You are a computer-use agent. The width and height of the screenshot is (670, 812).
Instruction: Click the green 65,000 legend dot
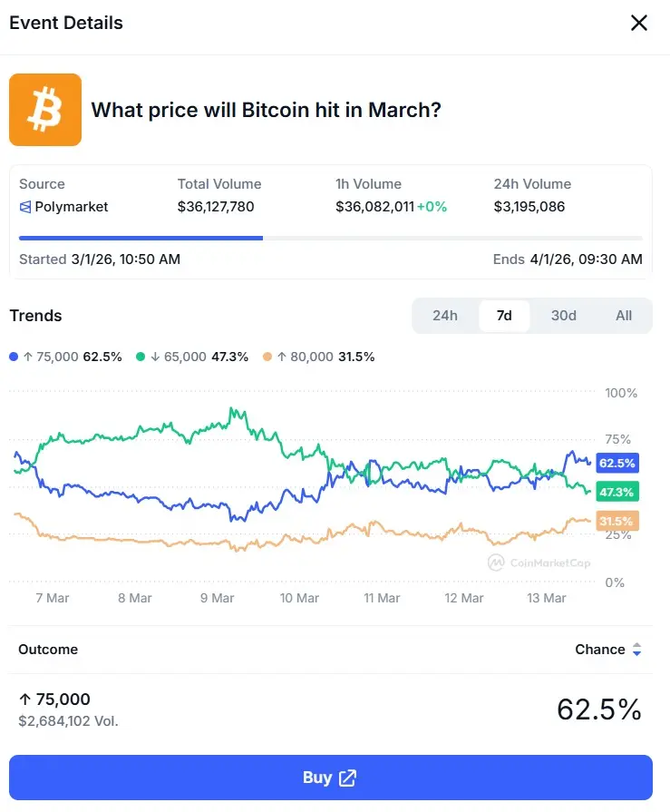(139, 357)
